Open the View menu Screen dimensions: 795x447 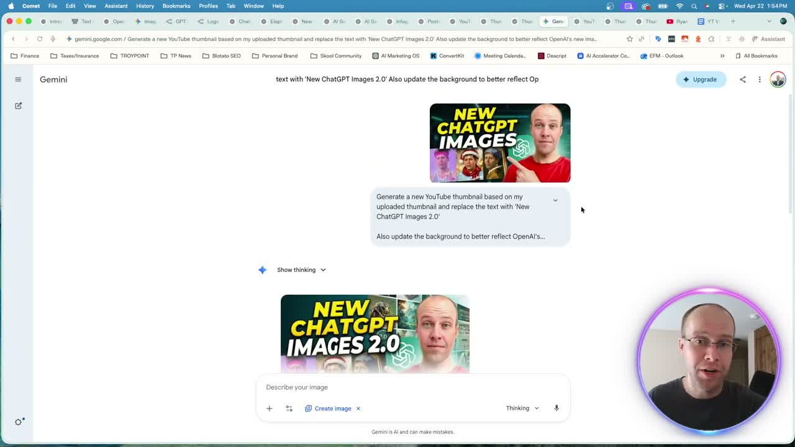[x=90, y=6]
